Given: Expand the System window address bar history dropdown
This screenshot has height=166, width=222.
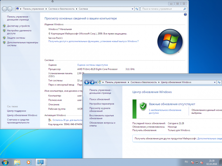Looking at the screenshot, I should [132, 9].
